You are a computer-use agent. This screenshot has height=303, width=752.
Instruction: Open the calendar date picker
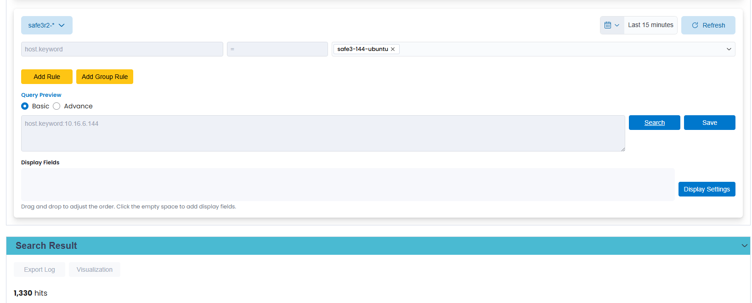(612, 25)
